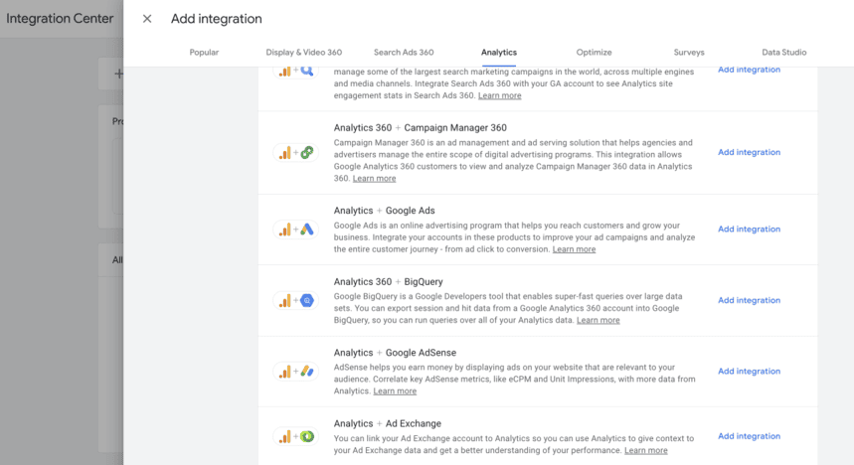Add integration for Google Ads
Viewport: 854px width, 465px height.
(749, 230)
